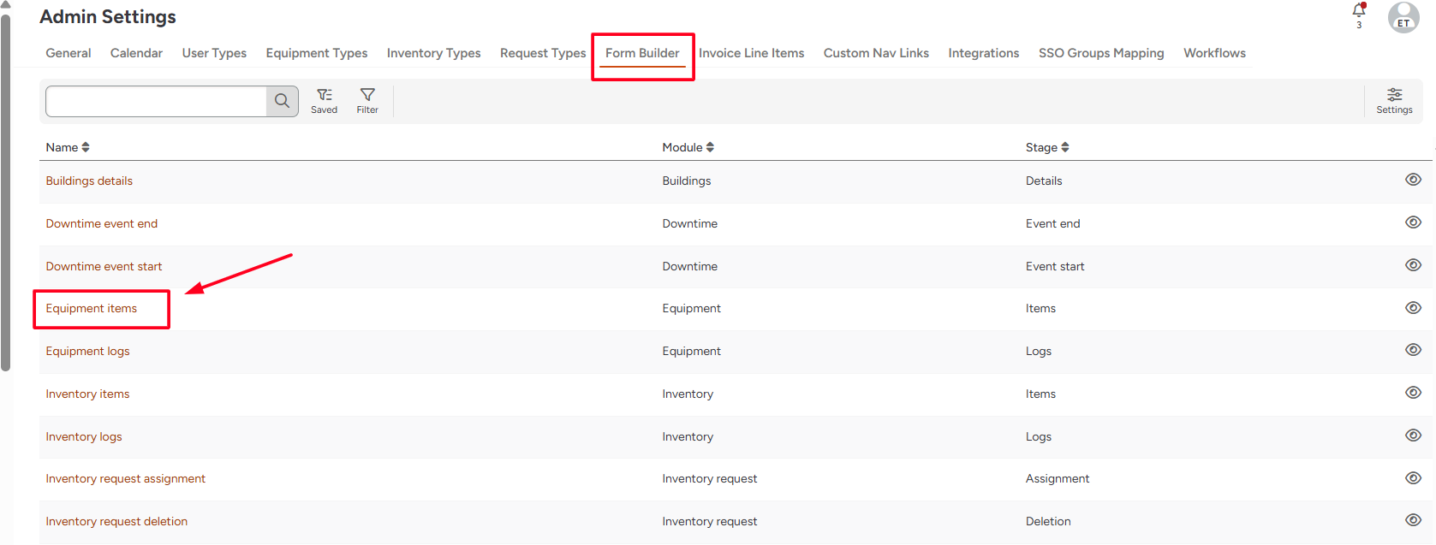Switch to the Equipment Types tab

[x=316, y=53]
